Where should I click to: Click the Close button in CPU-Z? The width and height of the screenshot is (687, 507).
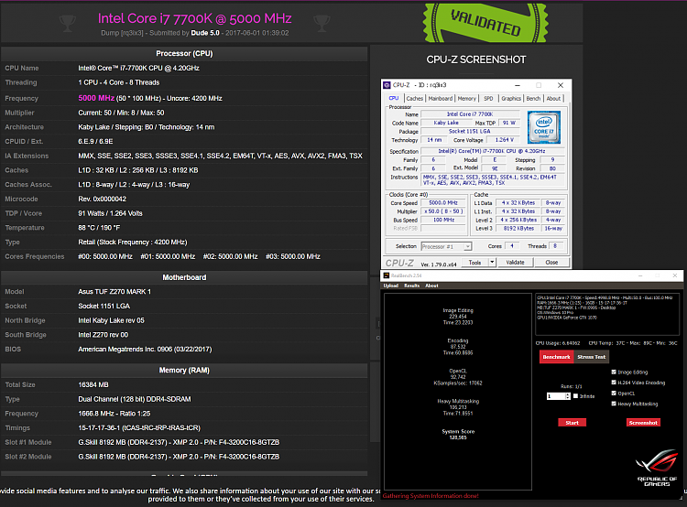pos(551,263)
